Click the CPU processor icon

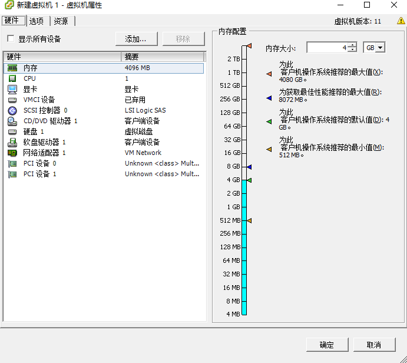click(x=12, y=78)
